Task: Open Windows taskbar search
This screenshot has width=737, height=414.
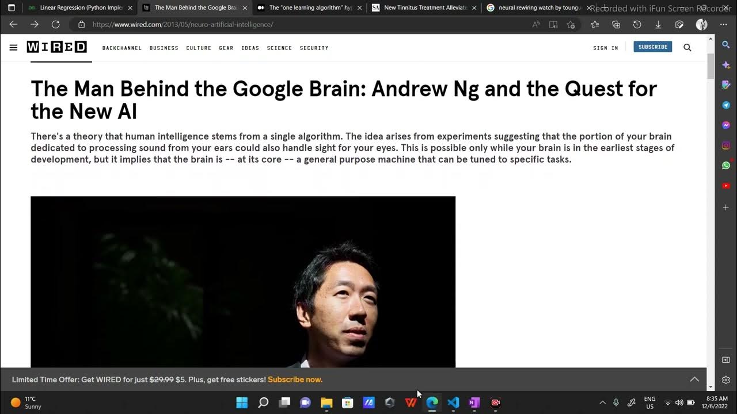Action: (x=263, y=402)
